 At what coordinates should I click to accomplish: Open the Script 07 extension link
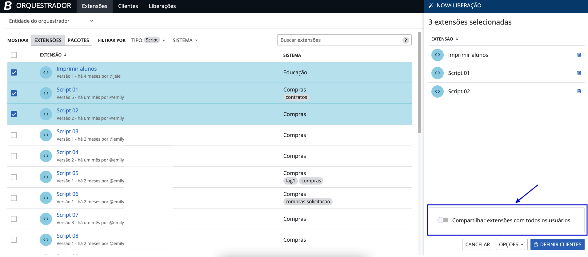pos(67,215)
